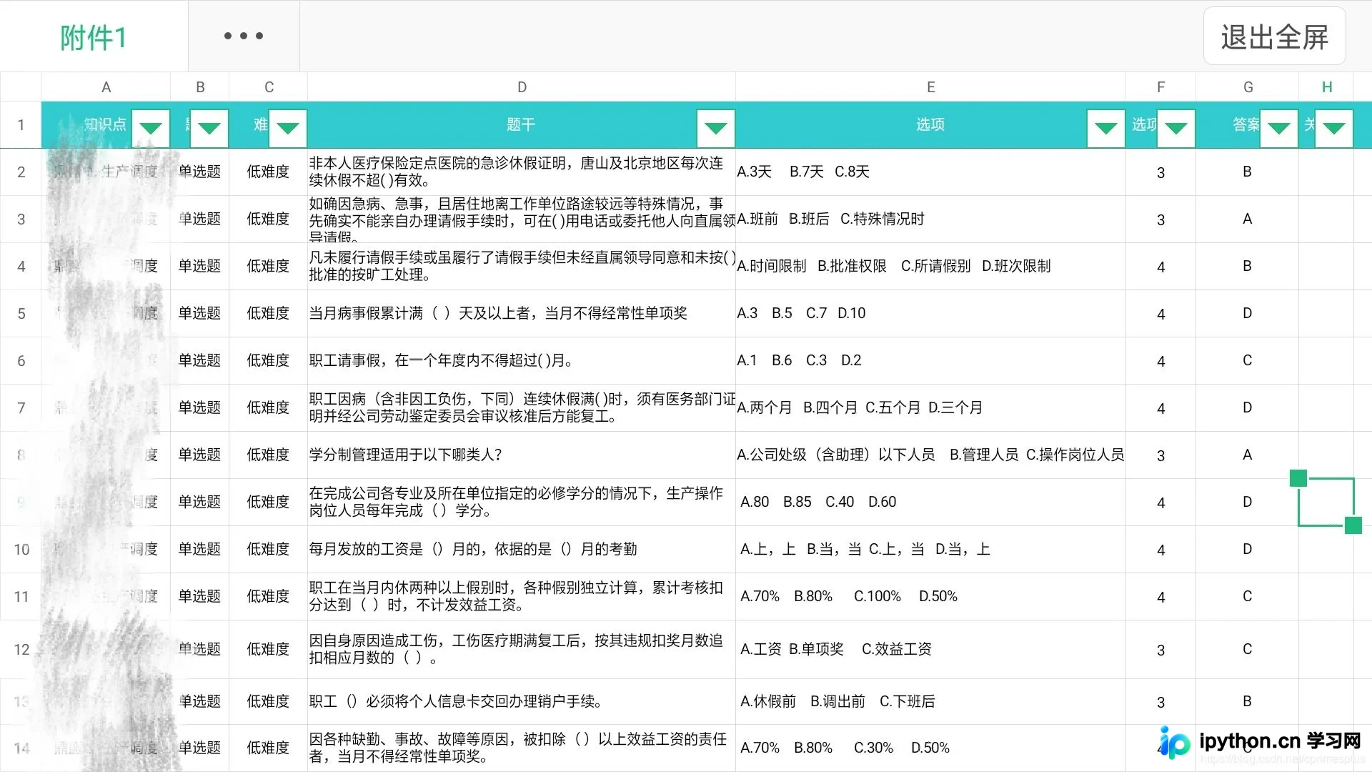The image size is (1372, 772).
Task: Click option count 3 in row 12
Action: pyautogui.click(x=1160, y=650)
